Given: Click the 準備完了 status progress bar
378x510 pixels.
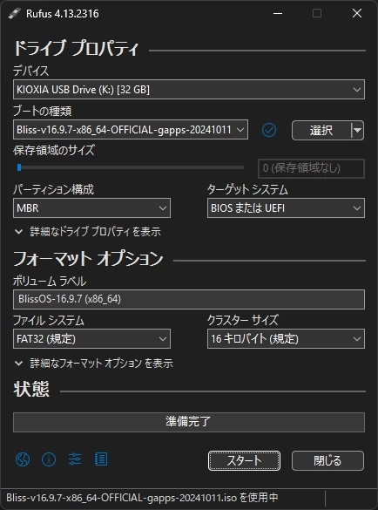Looking at the screenshot, I should pyautogui.click(x=189, y=422).
